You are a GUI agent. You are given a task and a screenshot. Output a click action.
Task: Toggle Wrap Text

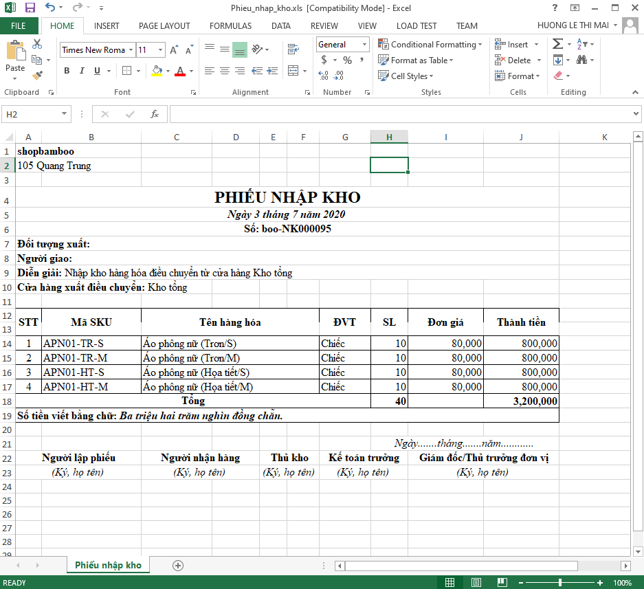(x=293, y=49)
